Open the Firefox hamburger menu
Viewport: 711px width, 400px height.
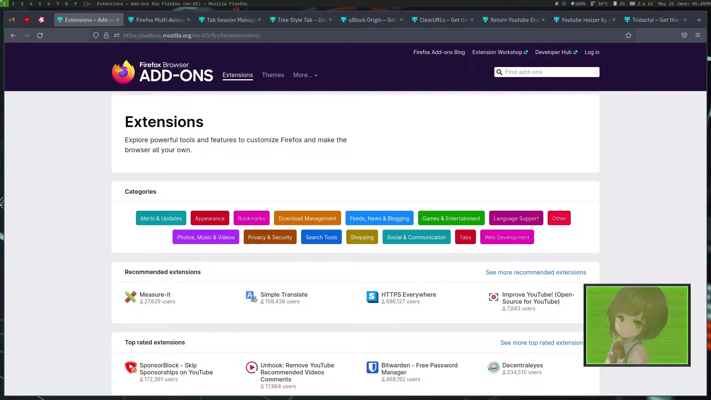[x=698, y=36]
